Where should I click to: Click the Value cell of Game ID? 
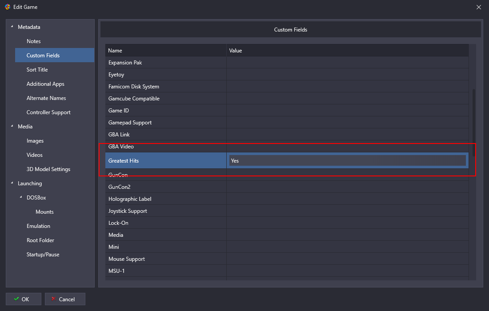[x=348, y=110]
